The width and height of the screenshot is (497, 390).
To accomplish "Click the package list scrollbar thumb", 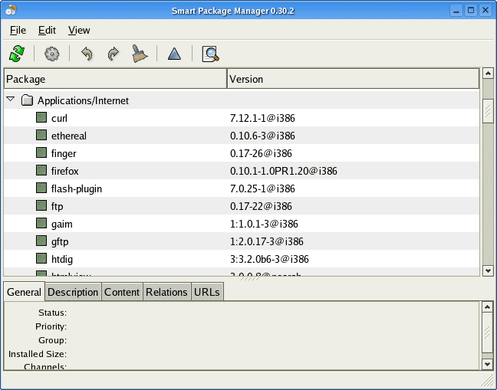I will click(x=488, y=111).
